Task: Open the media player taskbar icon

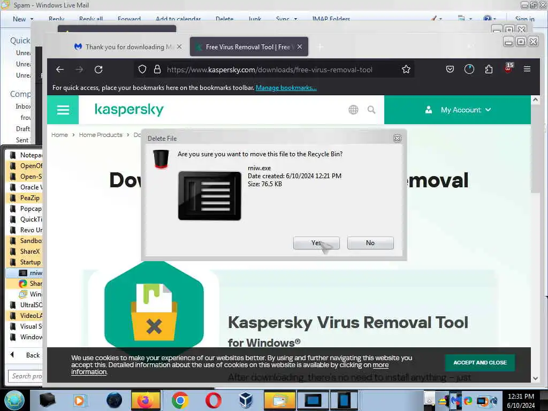Action: 79,400
